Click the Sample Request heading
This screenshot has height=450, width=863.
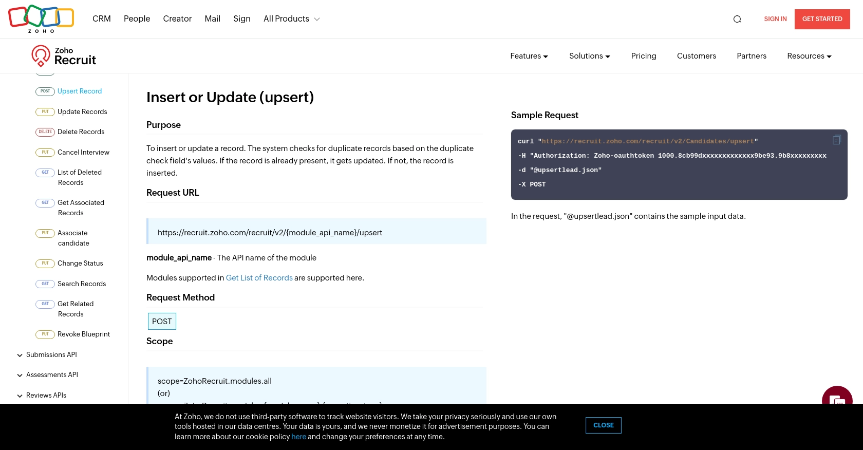(x=545, y=116)
